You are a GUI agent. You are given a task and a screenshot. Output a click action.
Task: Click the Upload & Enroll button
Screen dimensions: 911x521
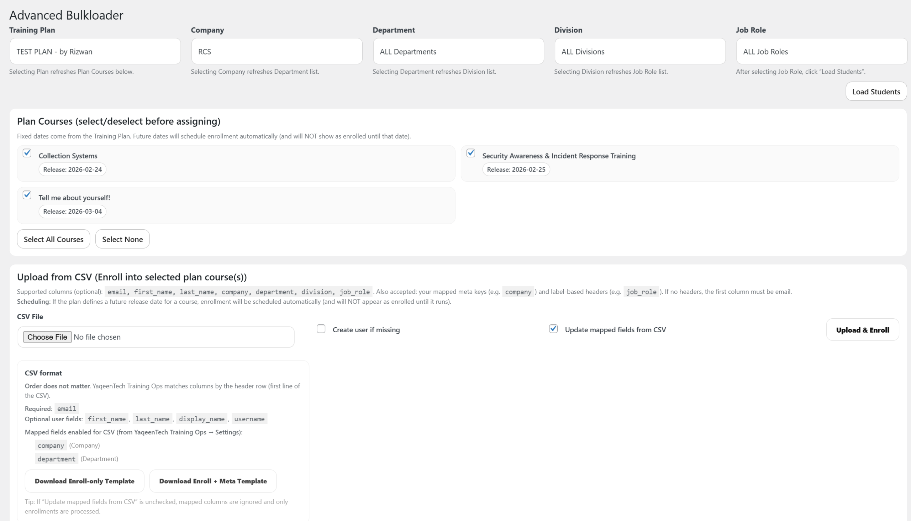tap(862, 330)
